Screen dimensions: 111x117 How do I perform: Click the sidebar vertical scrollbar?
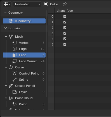point(47,54)
